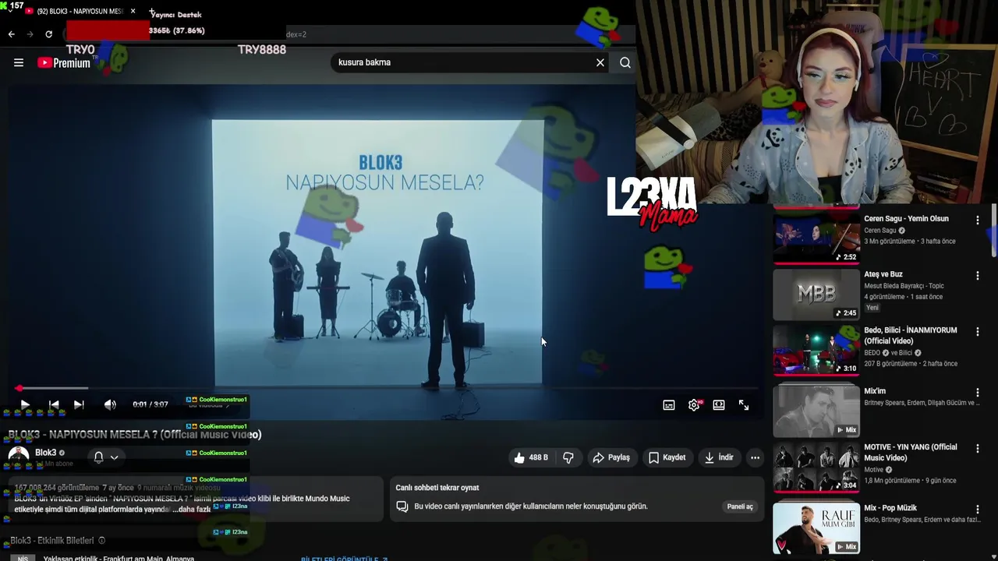Viewport: 998px width, 561px height.
Task: Reload the page with refresh icon
Action: [x=48, y=34]
